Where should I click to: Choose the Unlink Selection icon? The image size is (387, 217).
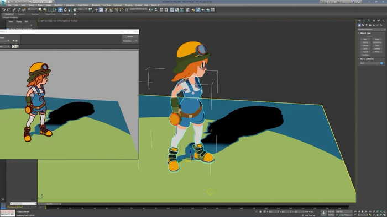19,9
